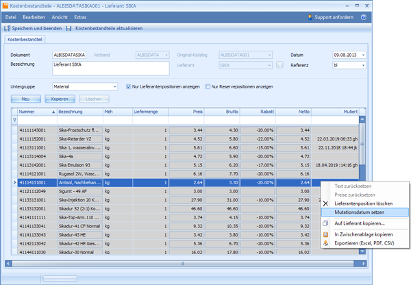Click the Löschen button
The image size is (411, 285).
pos(94,99)
